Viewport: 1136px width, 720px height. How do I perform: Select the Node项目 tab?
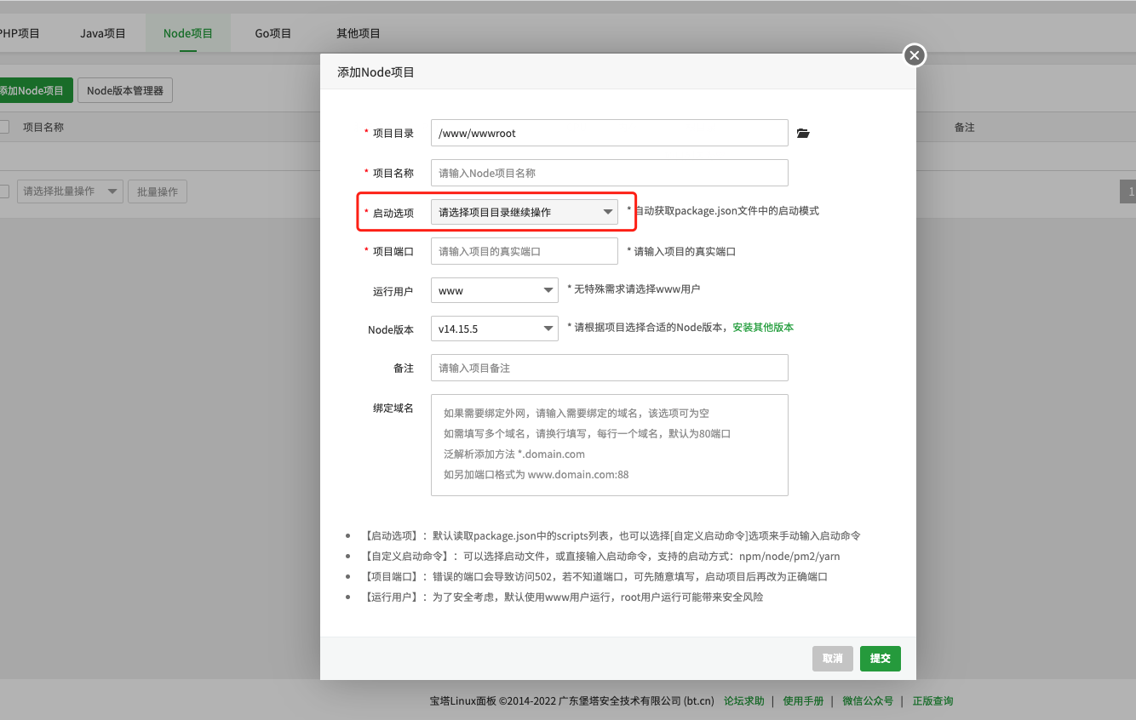tap(188, 33)
